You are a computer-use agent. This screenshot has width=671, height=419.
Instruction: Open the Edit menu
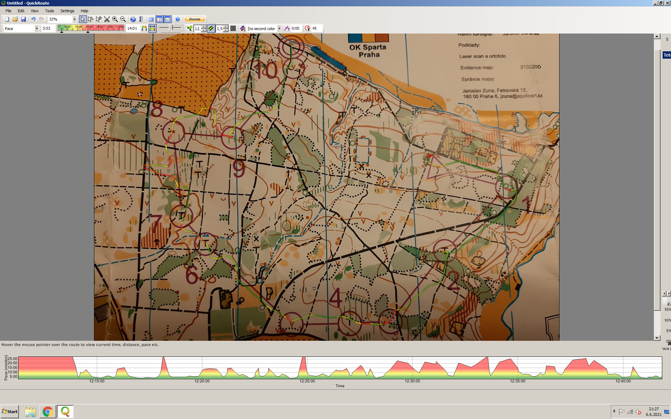point(21,11)
